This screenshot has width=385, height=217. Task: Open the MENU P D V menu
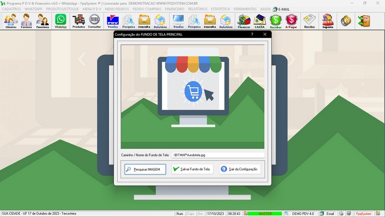click(92, 9)
